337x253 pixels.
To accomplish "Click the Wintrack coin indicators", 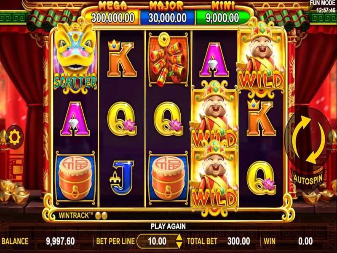I will click(101, 215).
